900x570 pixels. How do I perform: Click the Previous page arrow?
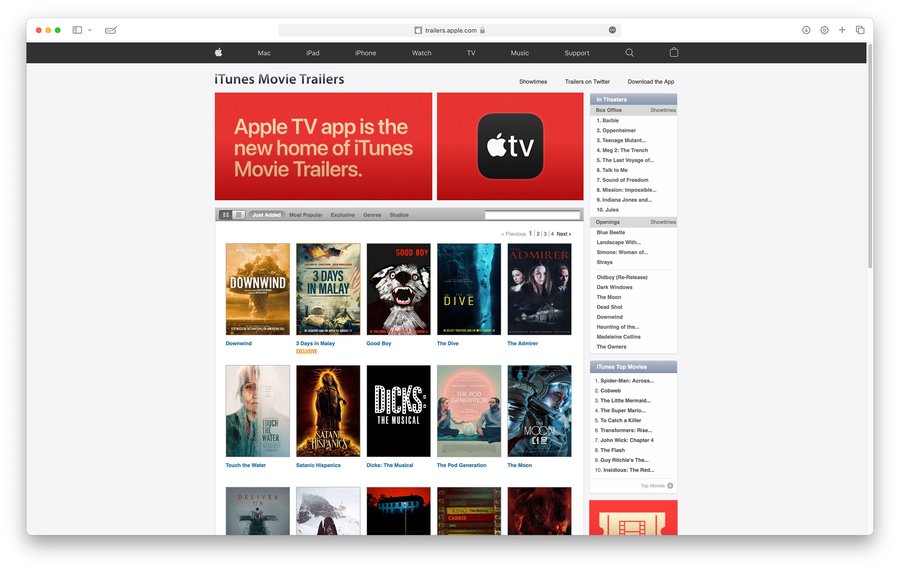pyautogui.click(x=502, y=234)
